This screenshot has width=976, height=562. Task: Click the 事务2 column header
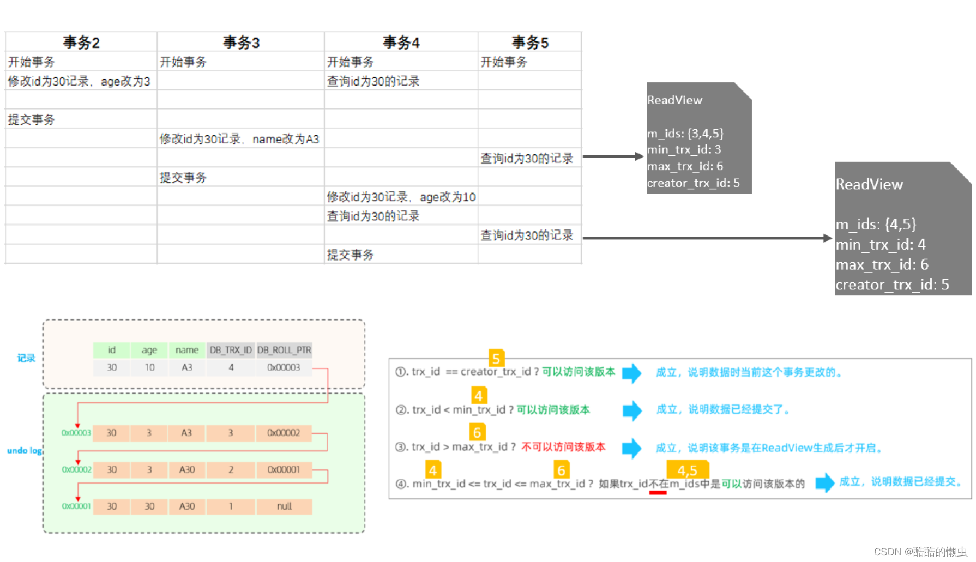tap(81, 42)
